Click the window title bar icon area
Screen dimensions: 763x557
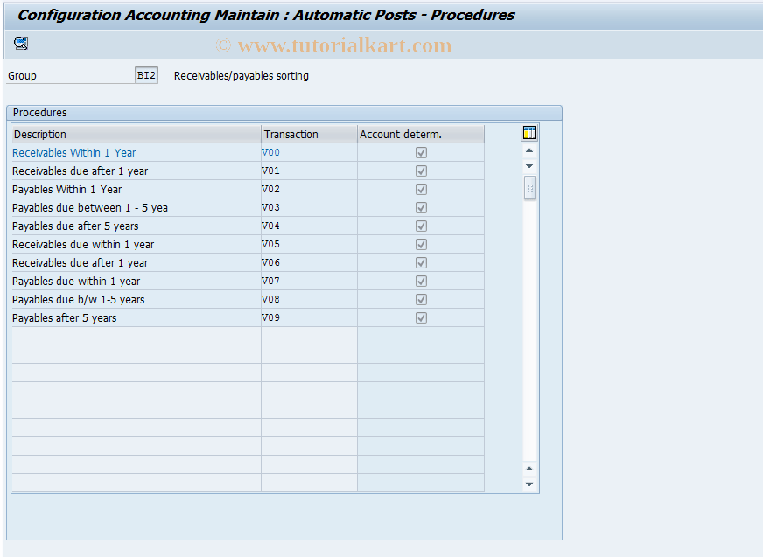(12, 15)
